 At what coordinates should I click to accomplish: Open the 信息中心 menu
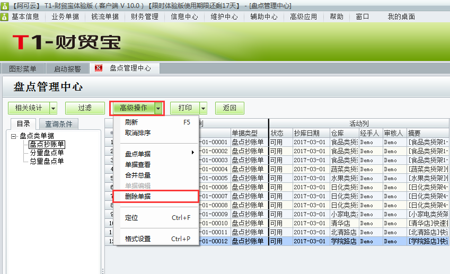click(x=184, y=16)
